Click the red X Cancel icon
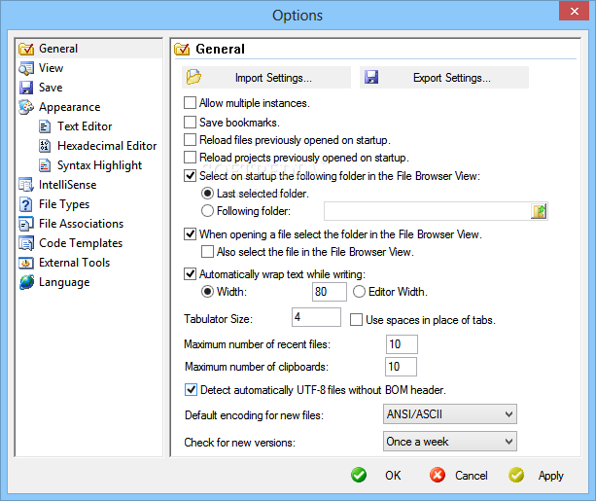This screenshot has width=596, height=501. click(x=438, y=475)
